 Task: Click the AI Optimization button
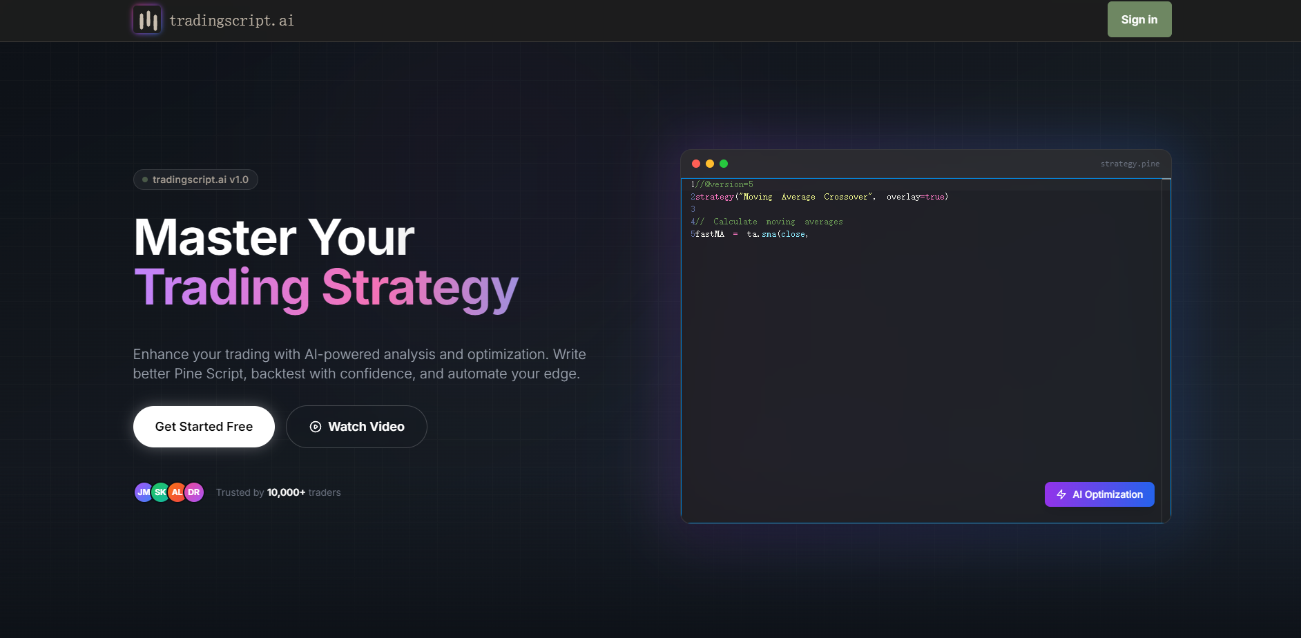pyautogui.click(x=1099, y=494)
